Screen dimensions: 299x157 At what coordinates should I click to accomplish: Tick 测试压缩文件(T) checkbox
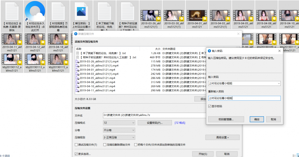click(x=76, y=145)
